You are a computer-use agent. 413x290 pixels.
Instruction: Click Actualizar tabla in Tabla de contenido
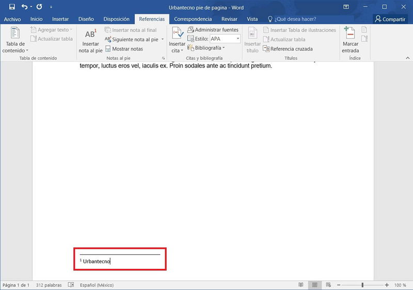click(51, 39)
